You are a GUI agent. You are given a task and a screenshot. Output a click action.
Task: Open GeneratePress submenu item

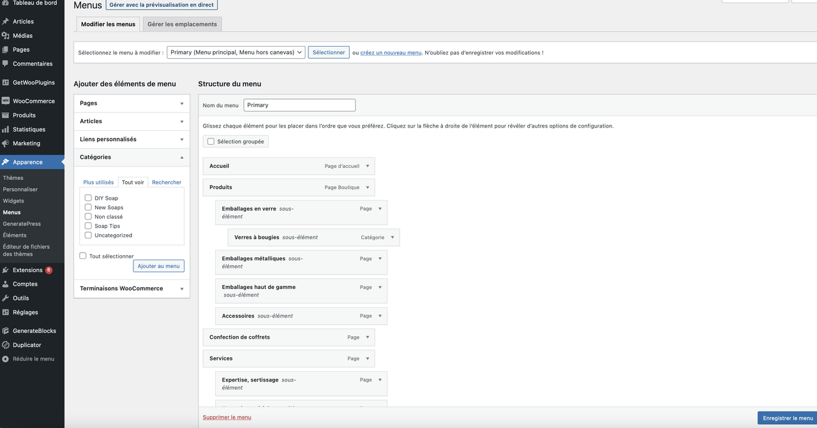22,224
